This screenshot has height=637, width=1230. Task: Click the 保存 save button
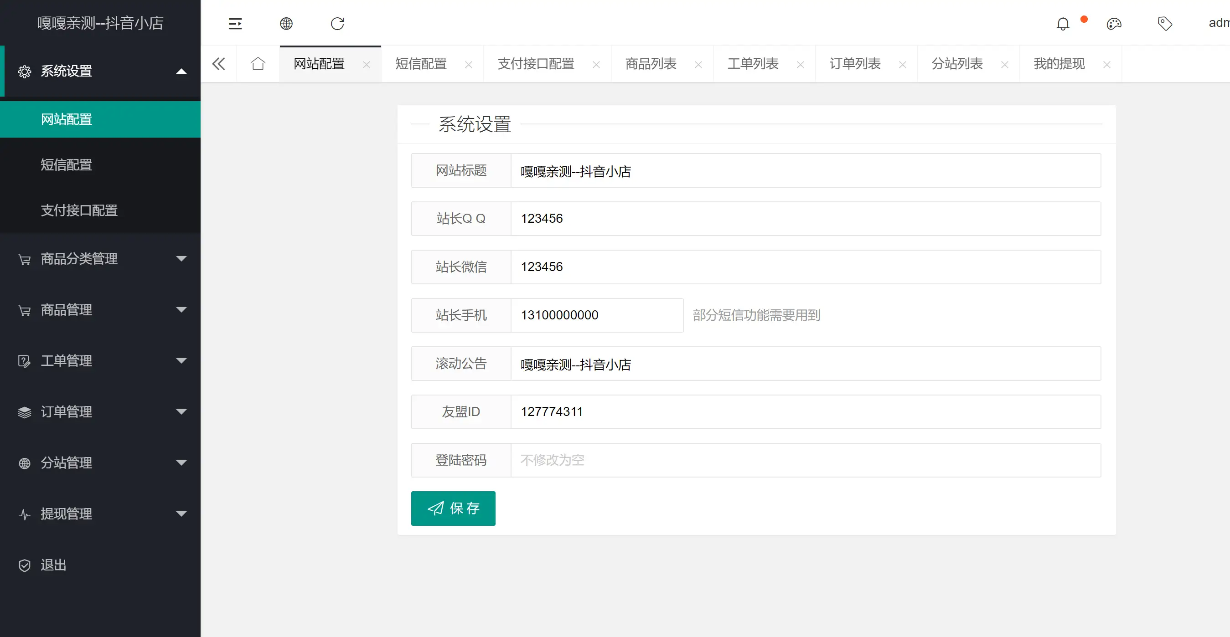coord(453,508)
